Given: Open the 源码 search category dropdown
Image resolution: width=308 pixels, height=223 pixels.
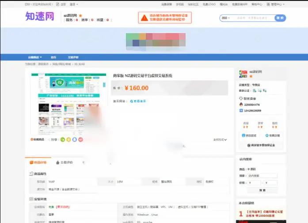Looking at the screenshot, I should [226, 18].
